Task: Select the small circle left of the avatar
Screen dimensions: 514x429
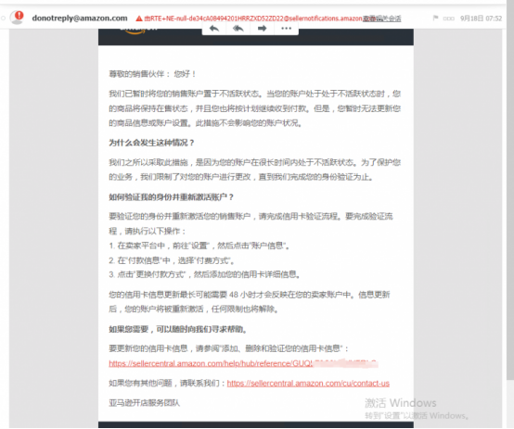Action: (x=4, y=18)
